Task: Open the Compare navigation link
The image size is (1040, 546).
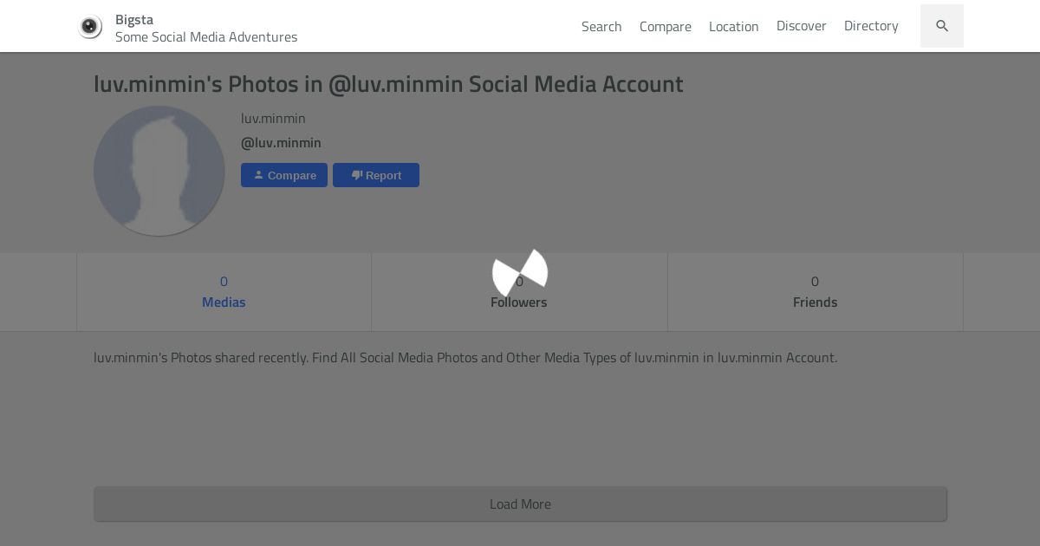Action: click(x=666, y=26)
